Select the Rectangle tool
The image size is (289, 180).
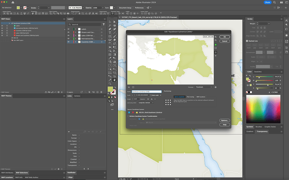click(110, 36)
